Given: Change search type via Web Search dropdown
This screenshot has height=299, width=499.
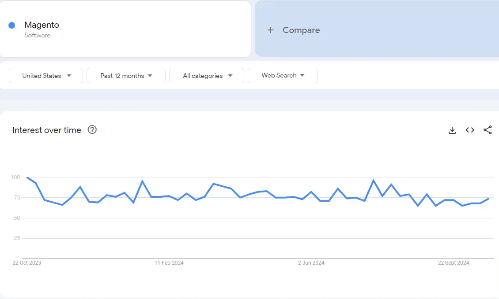Looking at the screenshot, I should click(x=283, y=75).
